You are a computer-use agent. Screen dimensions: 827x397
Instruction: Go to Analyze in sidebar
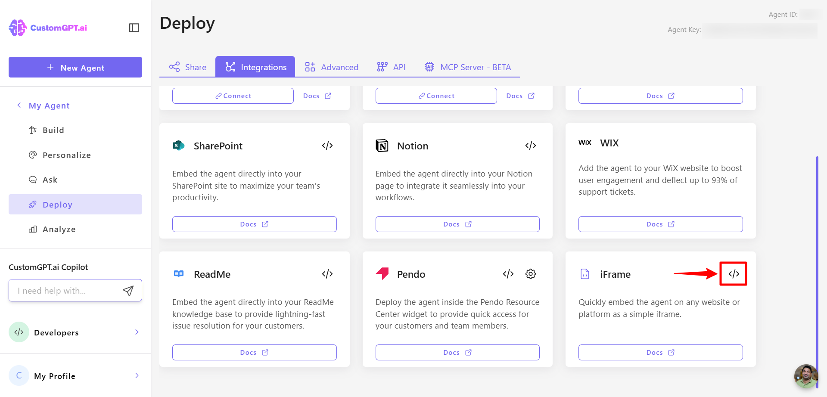tap(75, 229)
